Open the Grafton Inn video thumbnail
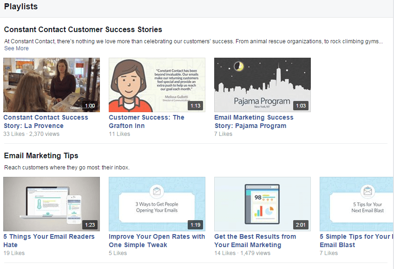Screen dimensions: 394x269 [157, 85]
